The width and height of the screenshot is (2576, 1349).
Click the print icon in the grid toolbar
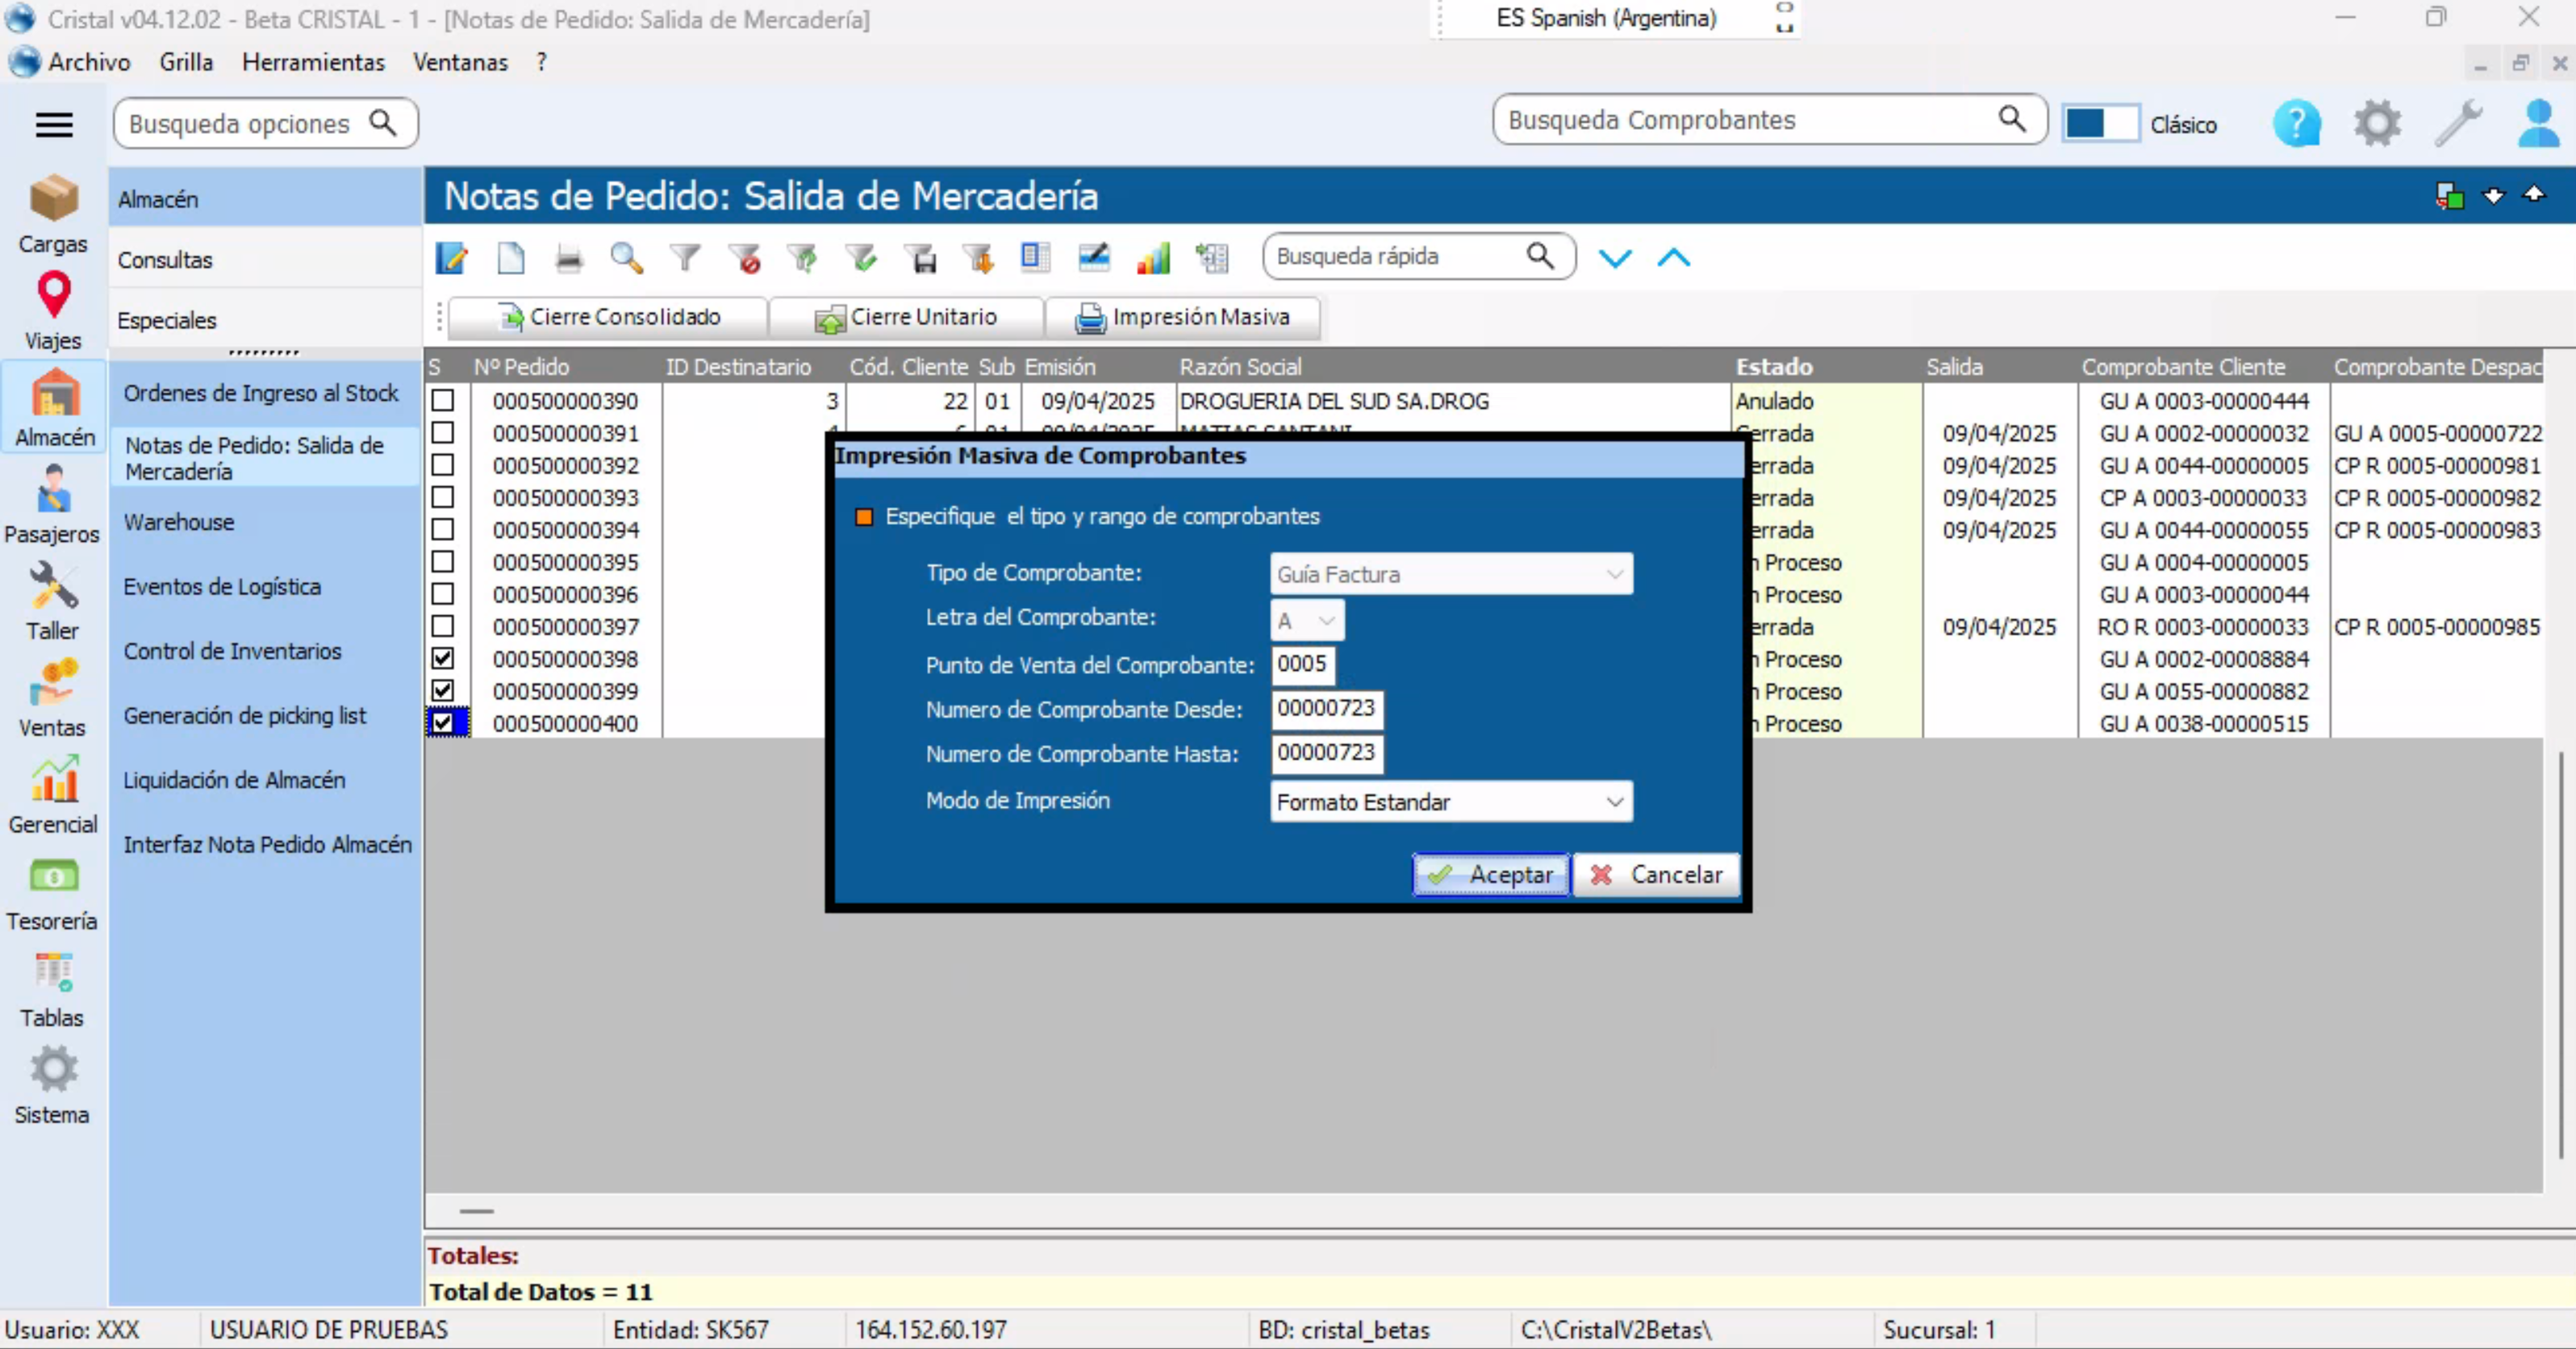[x=568, y=259]
